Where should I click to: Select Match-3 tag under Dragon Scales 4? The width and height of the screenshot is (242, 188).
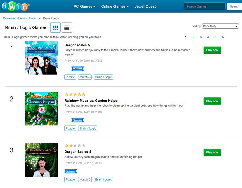pyautogui.click(x=85, y=179)
